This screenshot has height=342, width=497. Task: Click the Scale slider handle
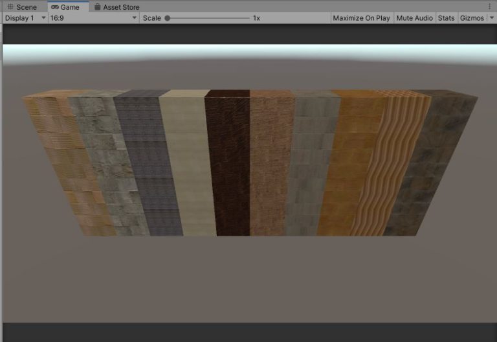point(168,18)
